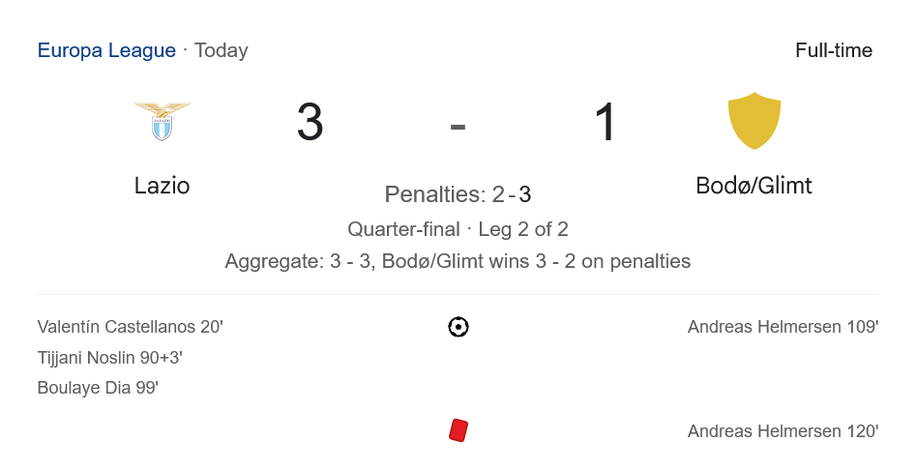This screenshot has width=917, height=471.
Task: Click Andreas Helmersen 120' red card entry
Action: (x=783, y=431)
